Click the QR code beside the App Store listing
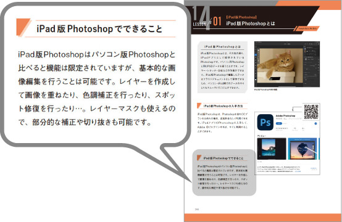 (311, 112)
